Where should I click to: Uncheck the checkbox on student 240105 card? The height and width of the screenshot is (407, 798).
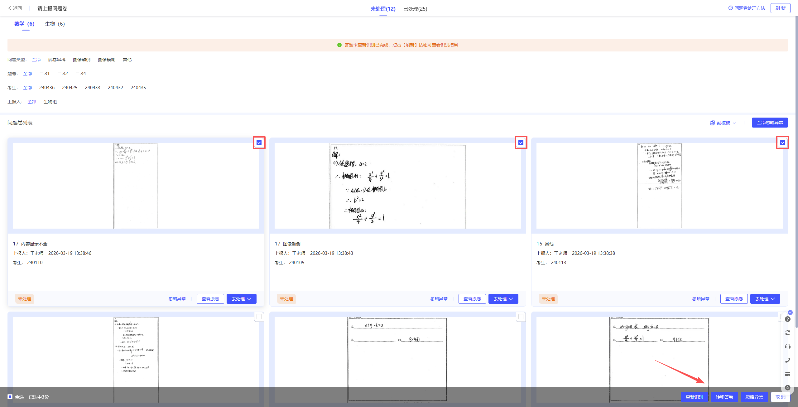pyautogui.click(x=521, y=143)
